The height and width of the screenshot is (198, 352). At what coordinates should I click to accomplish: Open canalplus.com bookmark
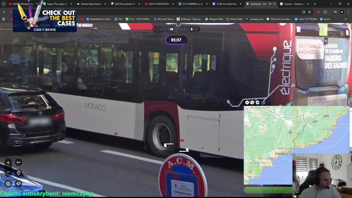(x=255, y=19)
